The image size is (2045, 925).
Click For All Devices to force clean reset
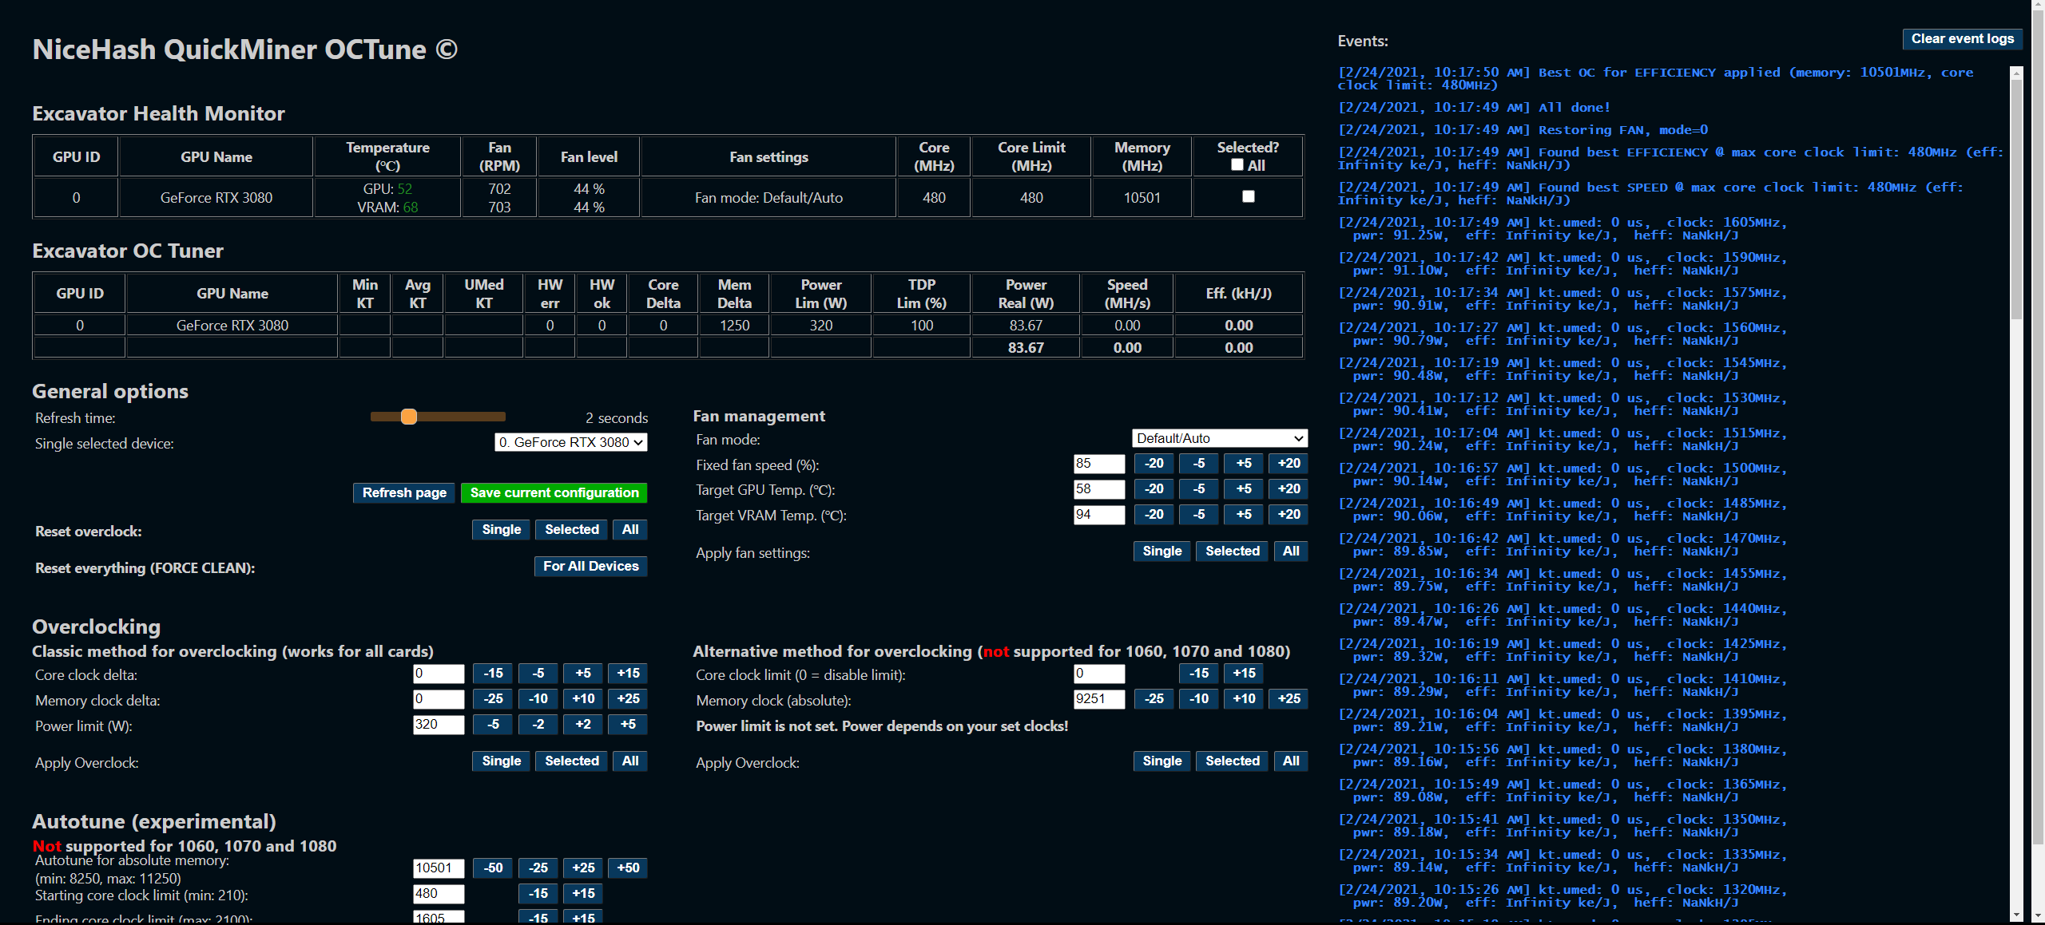590,566
